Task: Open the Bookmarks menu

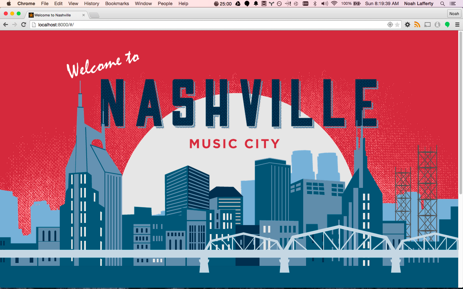Action: tap(117, 4)
